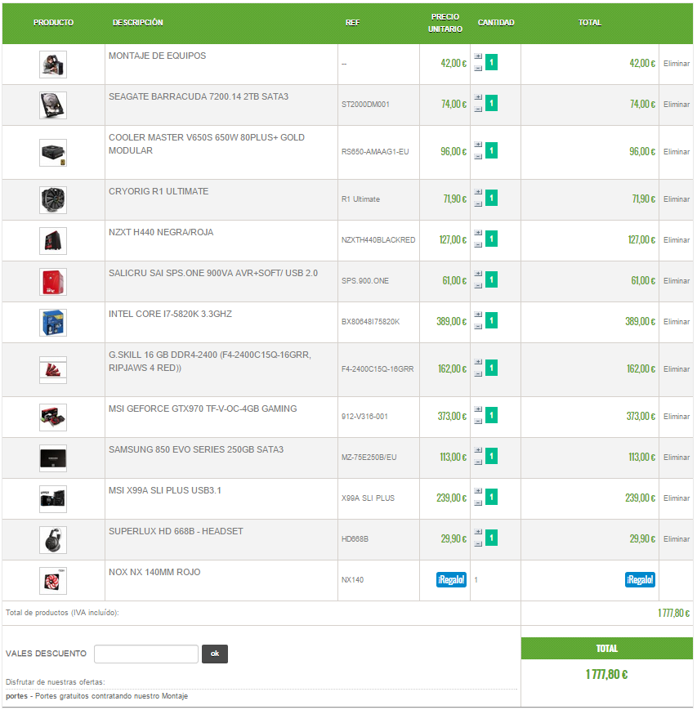Screen dimensions: 697x710
Task: Decrease quantity of Salicru SAI SPS.ONE
Action: tap(478, 286)
